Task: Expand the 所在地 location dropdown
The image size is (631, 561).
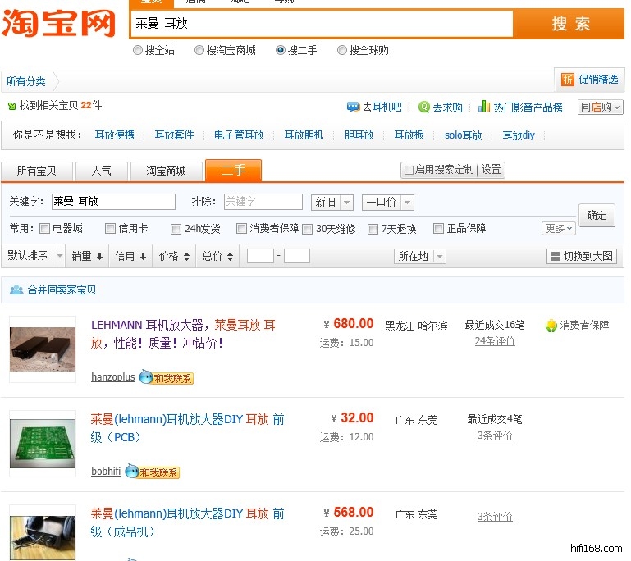Action: (420, 257)
